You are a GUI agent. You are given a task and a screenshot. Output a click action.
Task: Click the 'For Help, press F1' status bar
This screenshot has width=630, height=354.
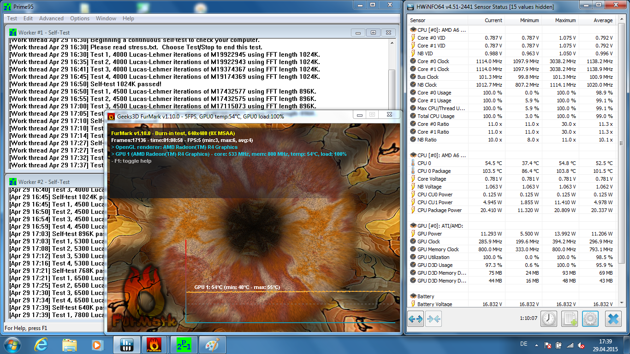tap(26, 328)
